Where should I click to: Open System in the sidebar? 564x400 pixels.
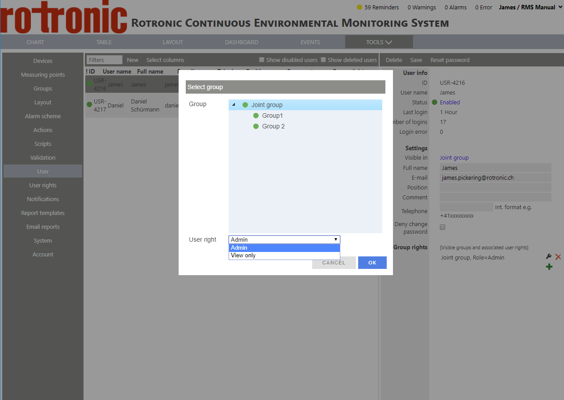[43, 240]
